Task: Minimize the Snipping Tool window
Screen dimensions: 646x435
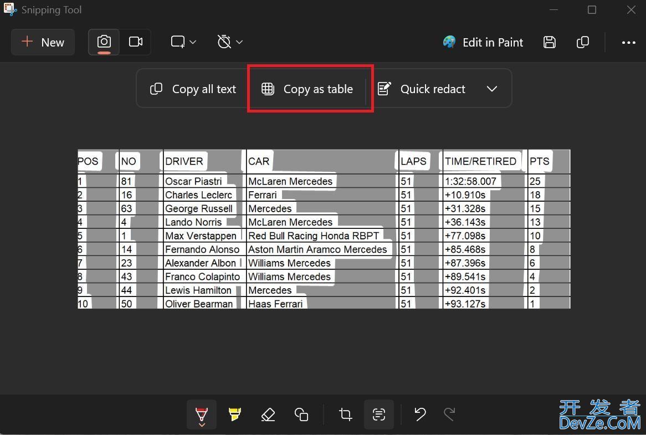Action: [553, 9]
